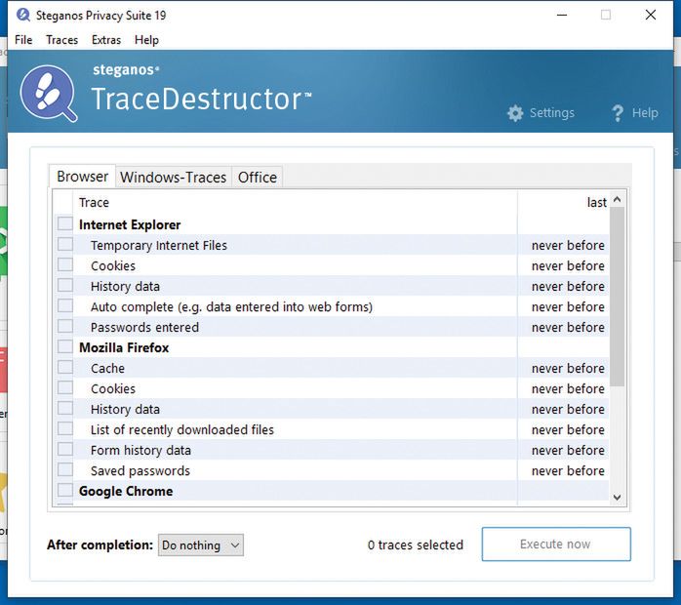
Task: Check Firefox History data checkbox
Action: pos(65,408)
